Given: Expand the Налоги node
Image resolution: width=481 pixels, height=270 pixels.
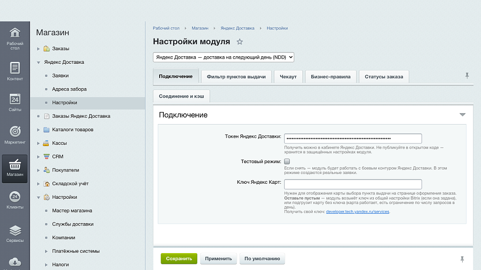Looking at the screenshot, I should click(47, 265).
